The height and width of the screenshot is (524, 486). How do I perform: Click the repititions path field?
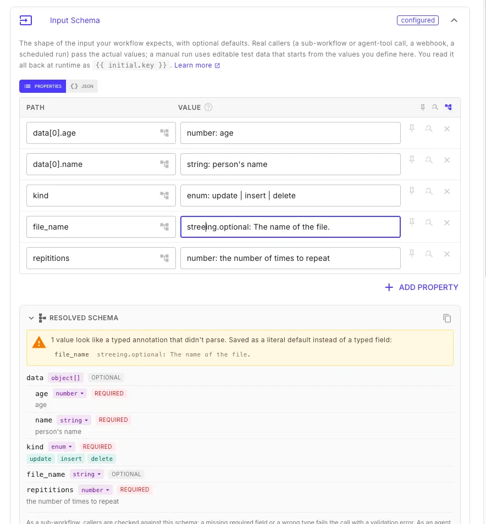coord(101,258)
